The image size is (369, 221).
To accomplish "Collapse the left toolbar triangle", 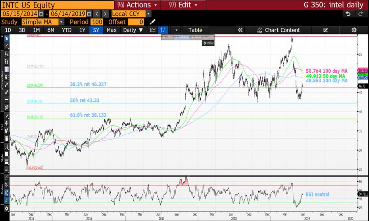I will [x=2, y=37].
